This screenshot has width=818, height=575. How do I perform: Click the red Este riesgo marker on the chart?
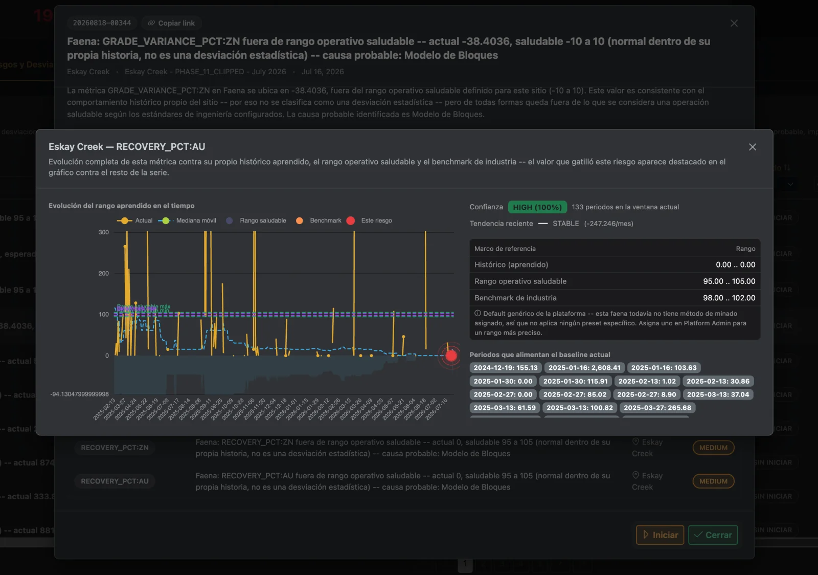click(451, 356)
